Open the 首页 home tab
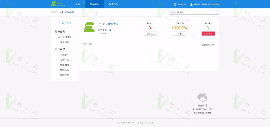 (77, 4)
